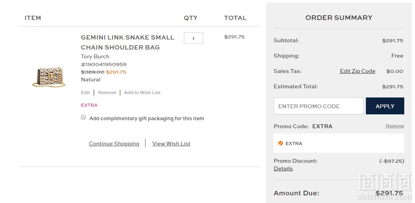Click the APPLY promo code button

click(385, 106)
